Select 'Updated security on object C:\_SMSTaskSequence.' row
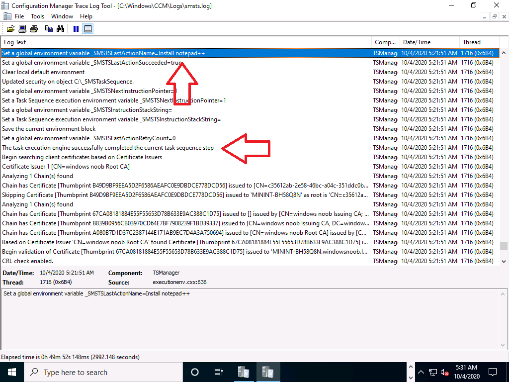This screenshot has width=509, height=382. 250,81
